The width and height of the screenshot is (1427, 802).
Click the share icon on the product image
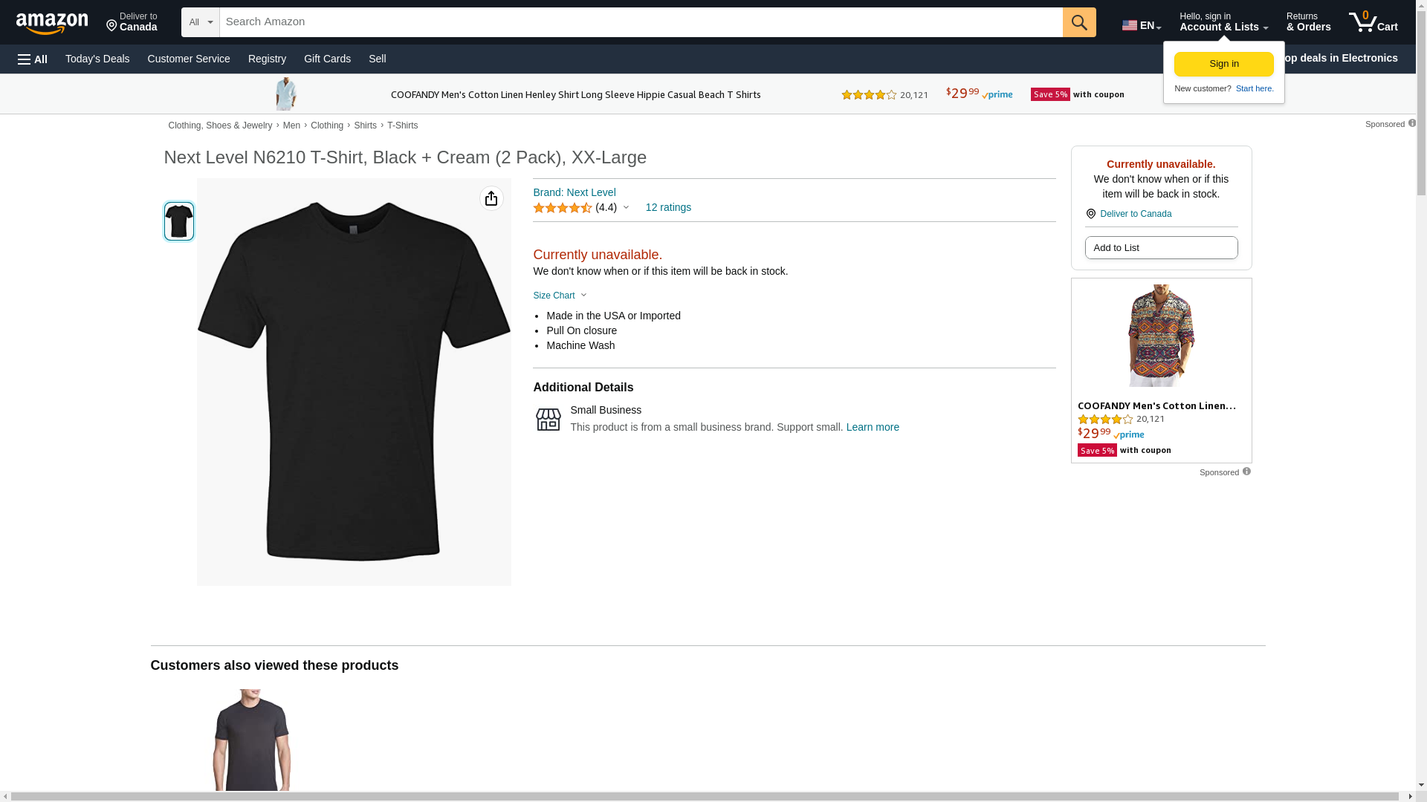tap(491, 198)
